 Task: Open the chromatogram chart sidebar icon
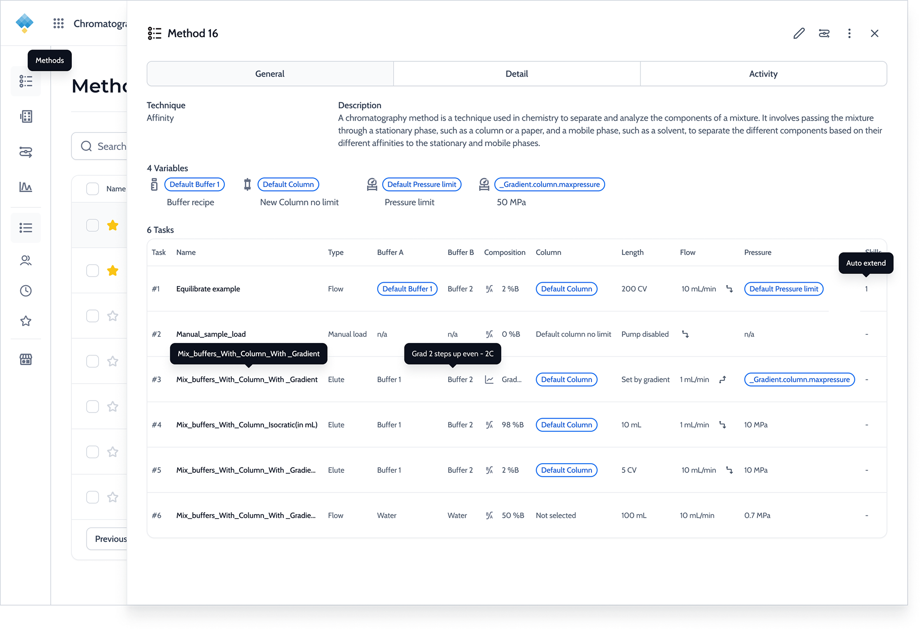[x=26, y=187]
